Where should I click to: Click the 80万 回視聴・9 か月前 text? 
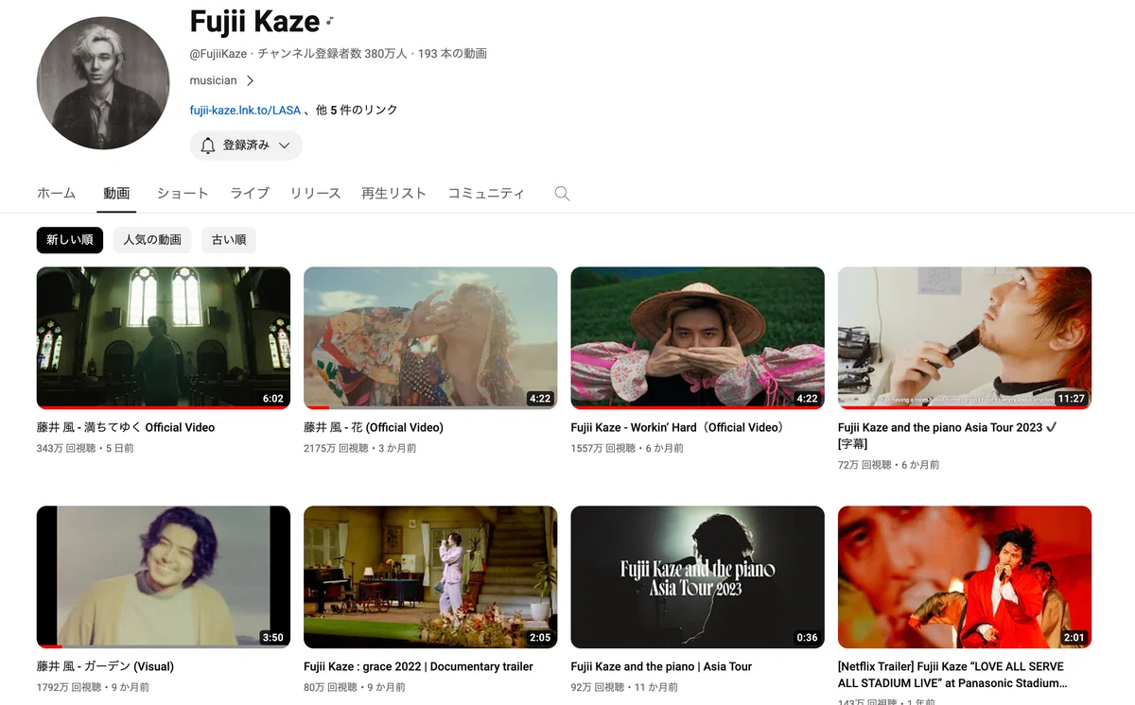point(355,687)
